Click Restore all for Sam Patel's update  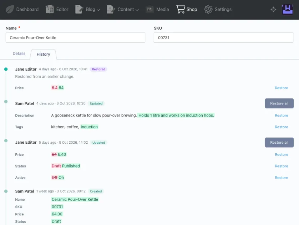pyautogui.click(x=279, y=103)
